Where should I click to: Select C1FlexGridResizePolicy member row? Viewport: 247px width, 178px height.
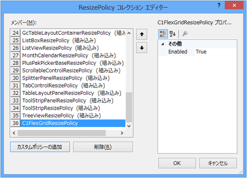click(73, 123)
